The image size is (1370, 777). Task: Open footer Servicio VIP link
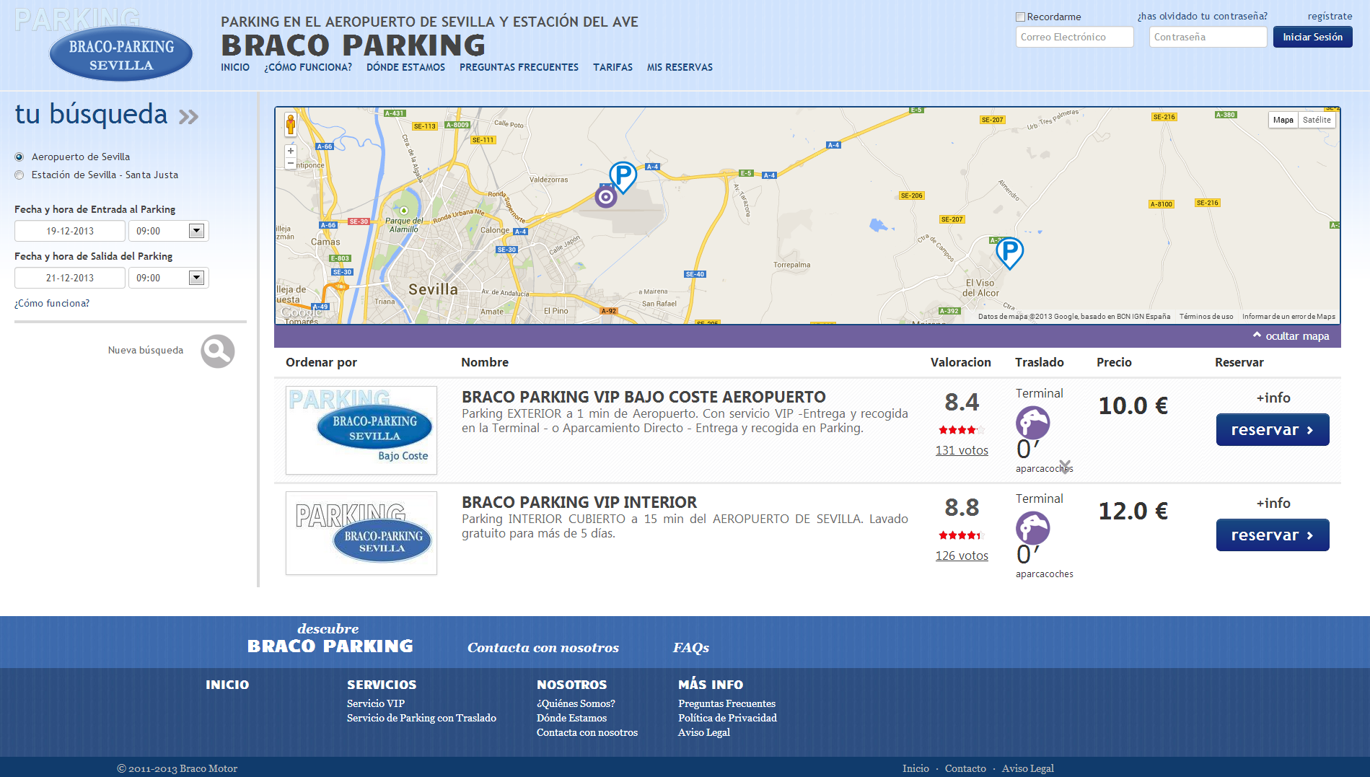pos(376,703)
